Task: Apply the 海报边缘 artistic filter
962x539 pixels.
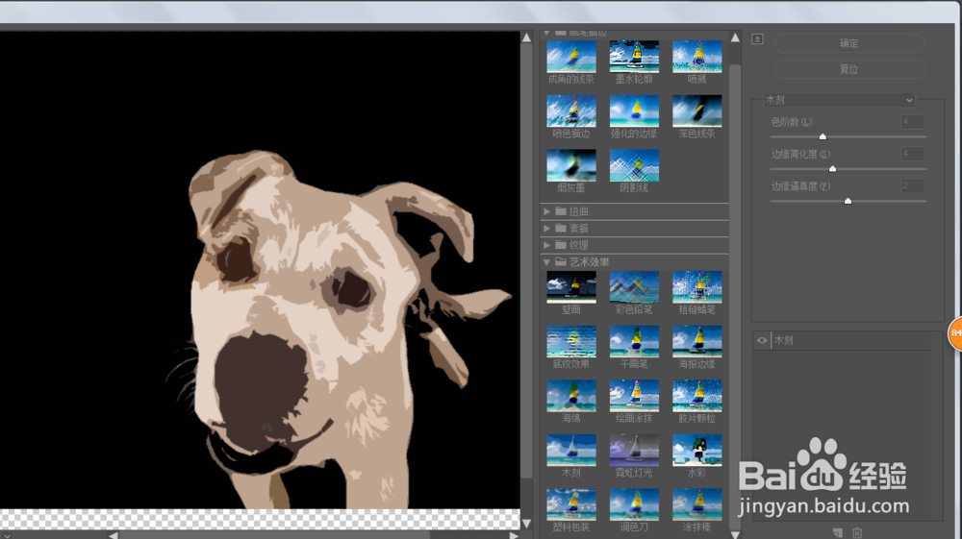Action: click(696, 342)
